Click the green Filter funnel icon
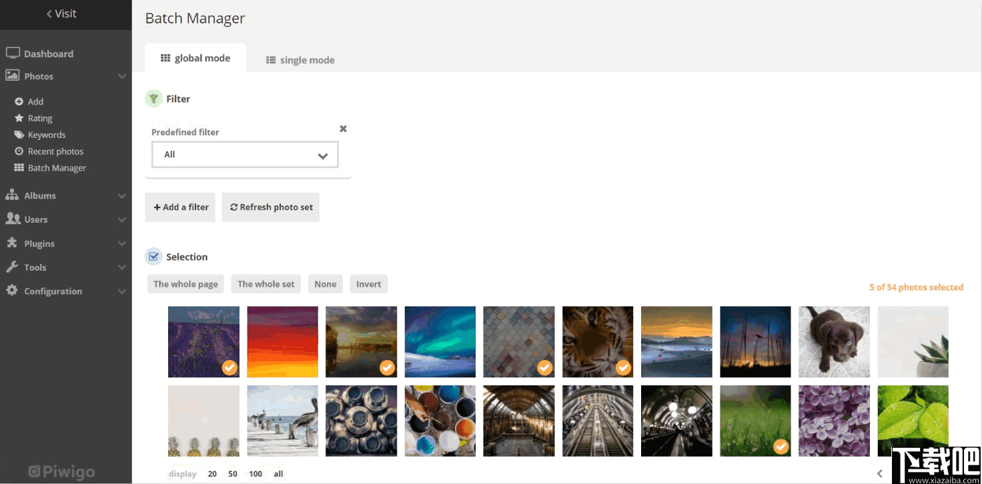This screenshot has width=982, height=484. coord(153,99)
